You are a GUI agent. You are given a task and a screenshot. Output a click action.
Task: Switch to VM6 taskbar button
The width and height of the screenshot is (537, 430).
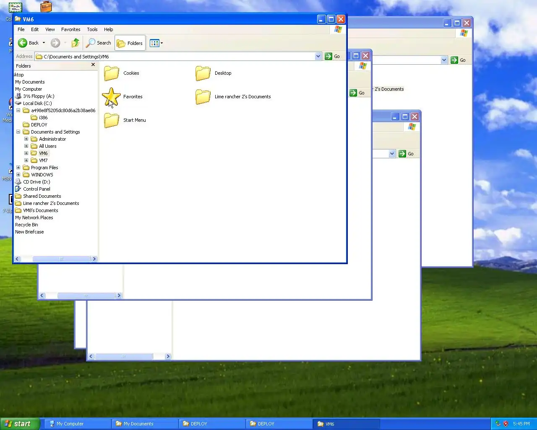(346, 424)
